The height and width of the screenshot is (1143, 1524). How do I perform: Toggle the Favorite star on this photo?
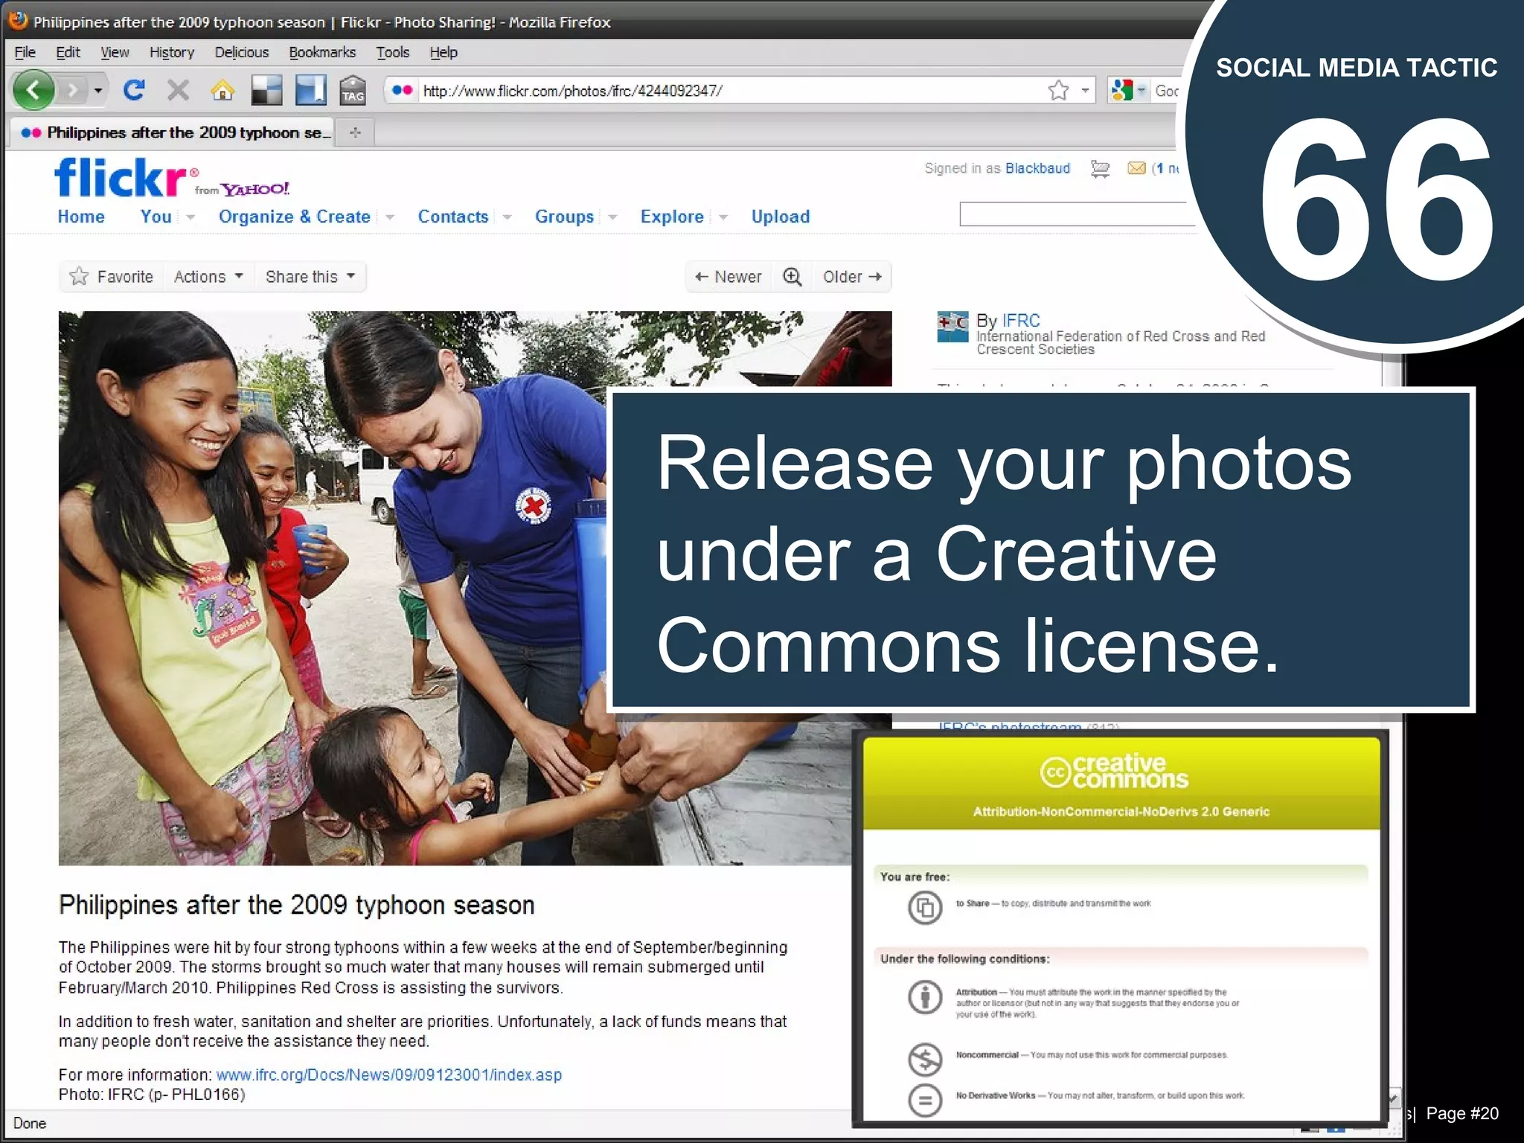79,277
